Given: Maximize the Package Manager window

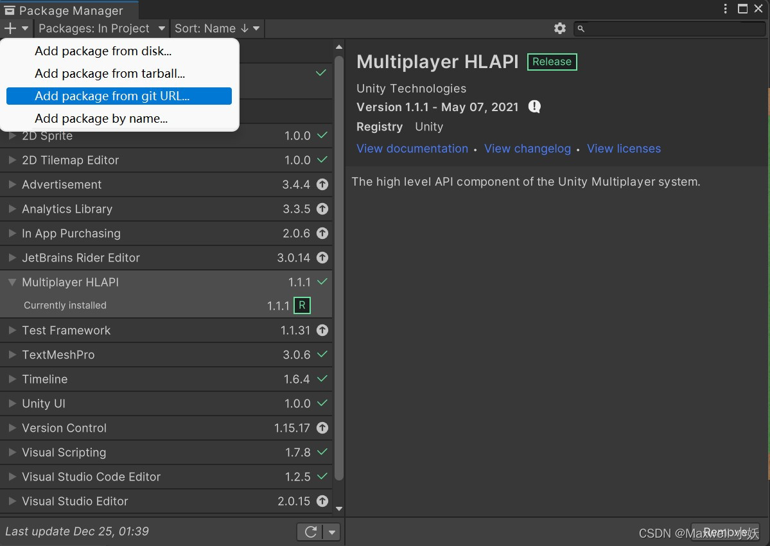Looking at the screenshot, I should 742,9.
